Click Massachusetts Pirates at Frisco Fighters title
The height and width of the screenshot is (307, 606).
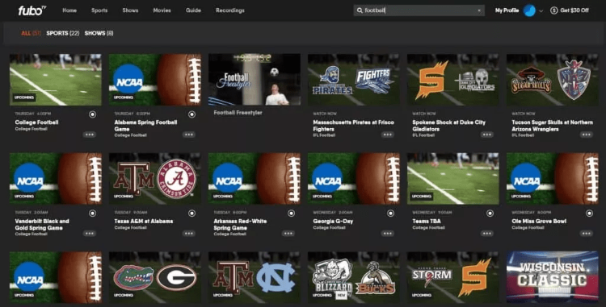[353, 126]
